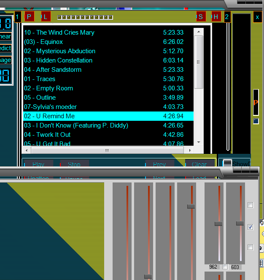Screen dimensions: 264x280
Task: Click the partially hidden Clear button
Action: coord(199,163)
